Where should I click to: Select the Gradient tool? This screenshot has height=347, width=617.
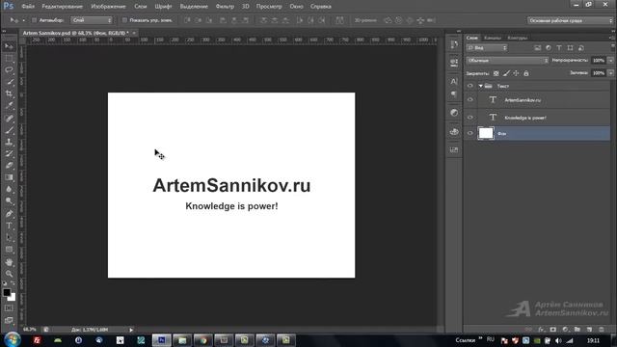point(9,177)
